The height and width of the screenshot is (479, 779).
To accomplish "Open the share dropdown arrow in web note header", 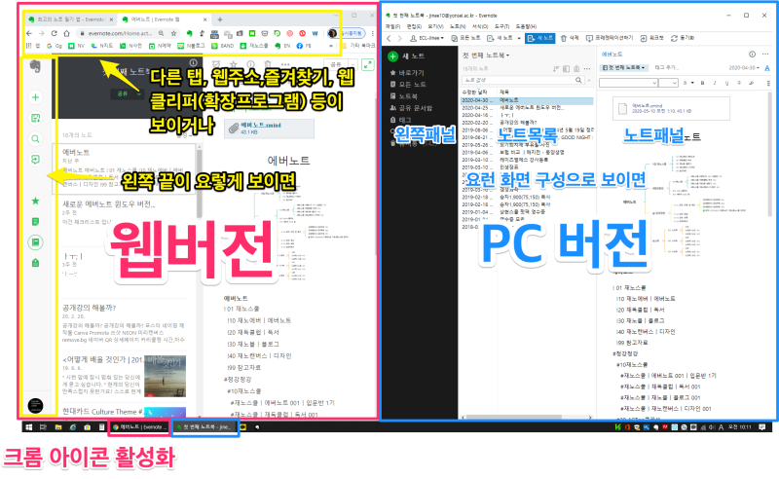I will point(353,64).
